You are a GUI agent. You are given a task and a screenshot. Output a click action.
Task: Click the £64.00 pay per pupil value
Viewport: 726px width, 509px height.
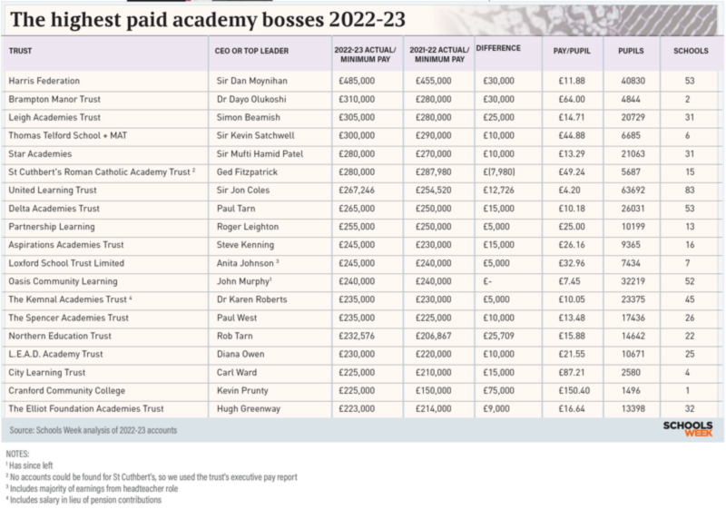pyautogui.click(x=572, y=99)
